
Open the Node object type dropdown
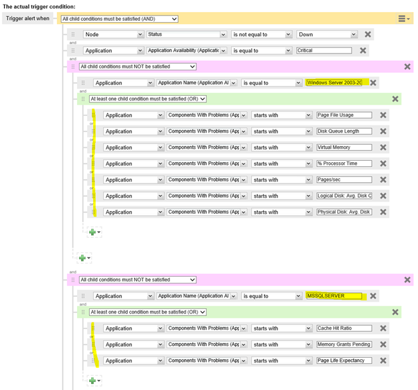click(x=114, y=34)
